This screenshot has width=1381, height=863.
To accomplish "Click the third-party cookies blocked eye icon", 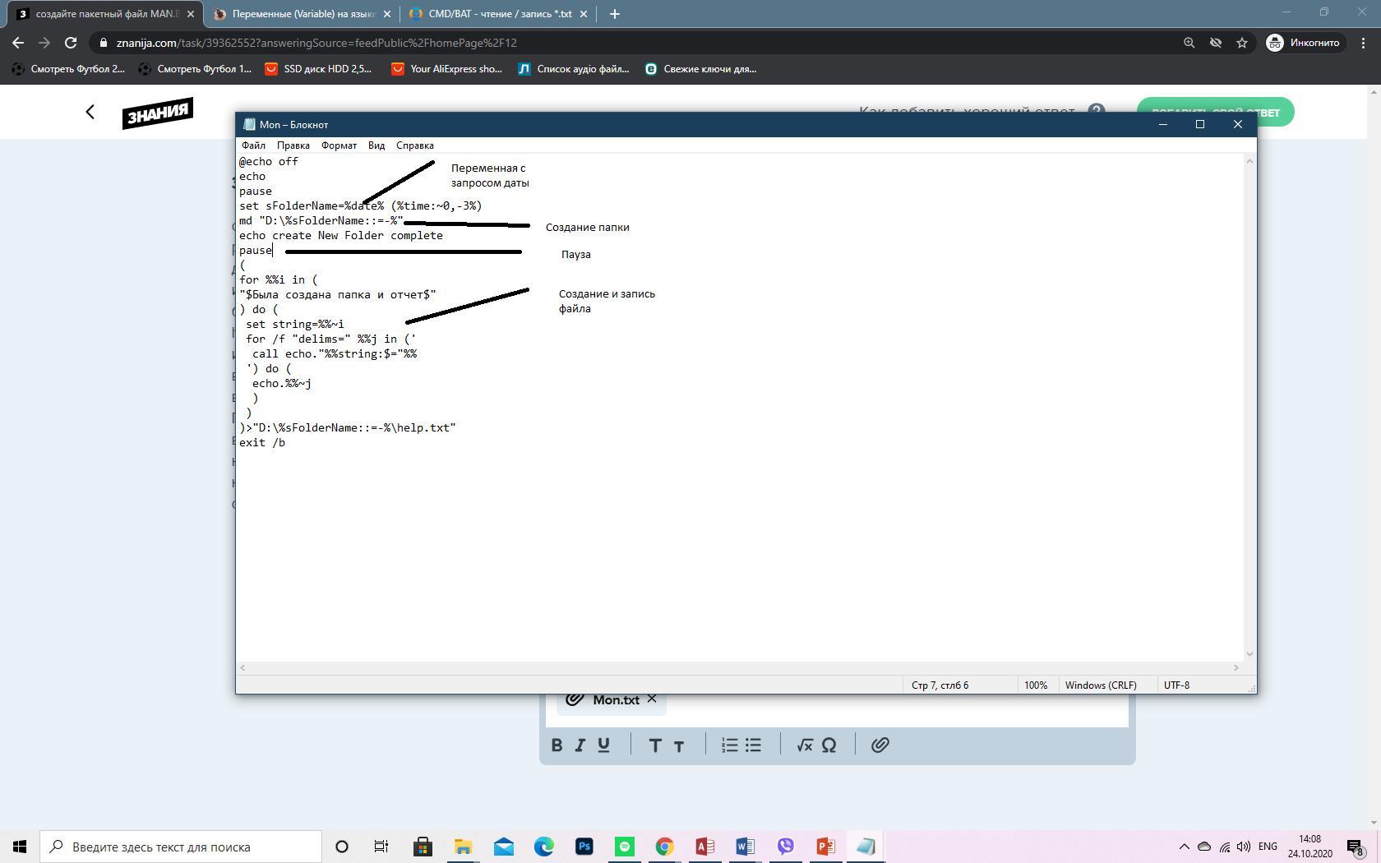I will tap(1215, 43).
